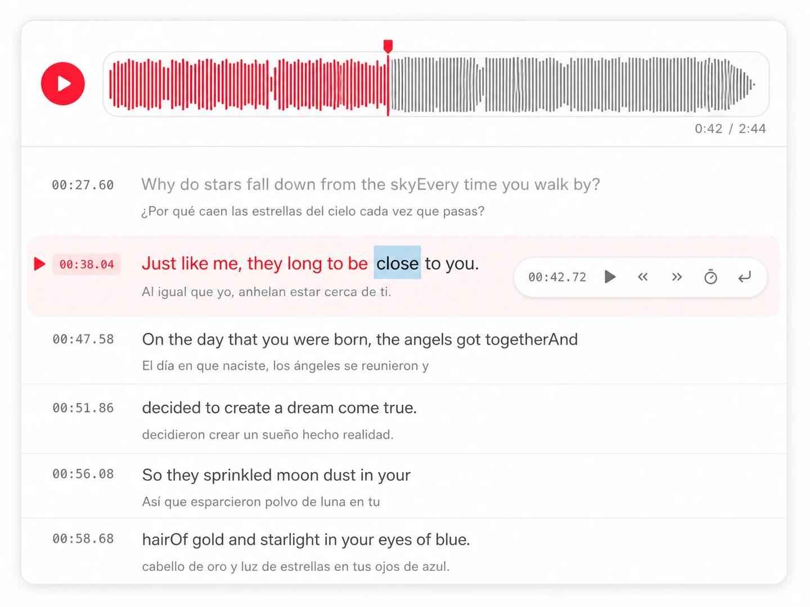Click the return arrow icon
The width and height of the screenshot is (810, 607).
click(744, 277)
